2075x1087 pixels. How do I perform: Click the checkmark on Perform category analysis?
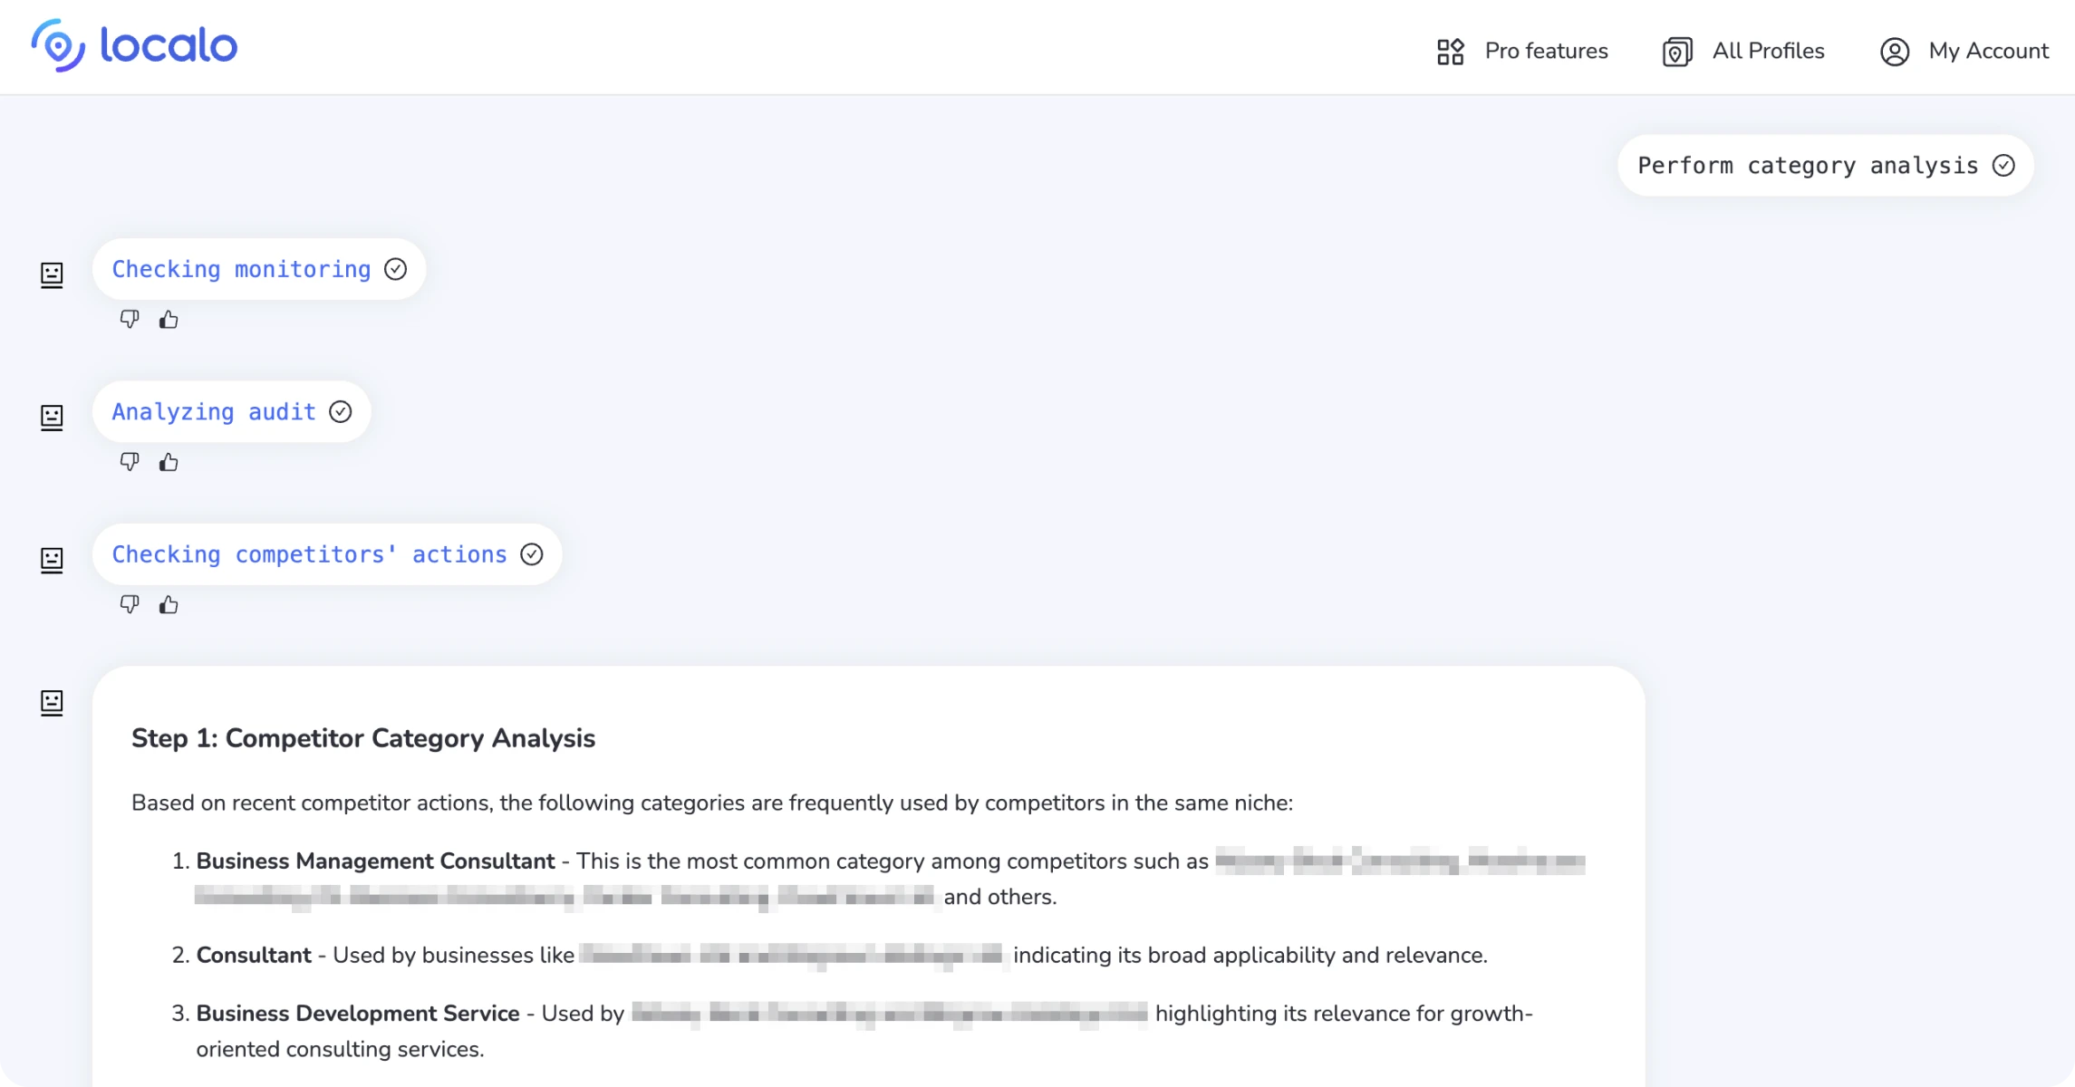click(x=2004, y=165)
